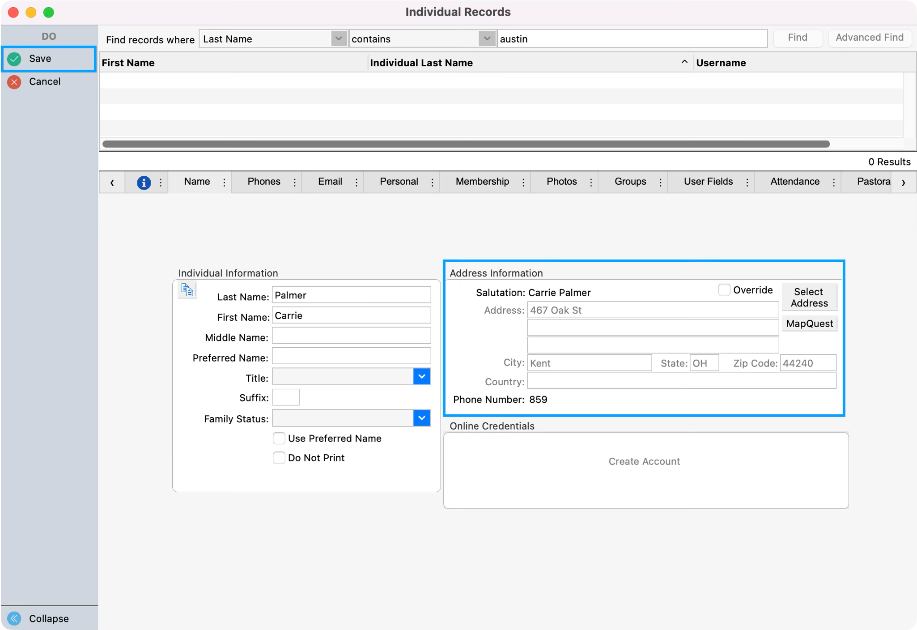Click the red Cancel X icon
This screenshot has height=630, width=917.
[x=14, y=82]
